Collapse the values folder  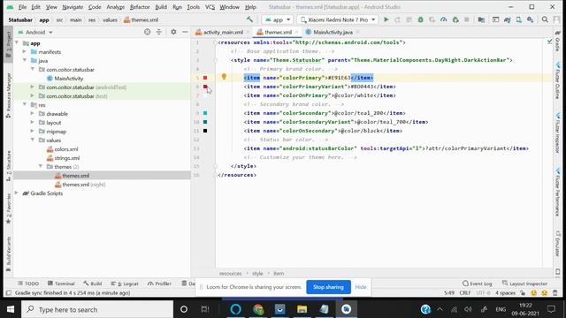click(x=32, y=140)
